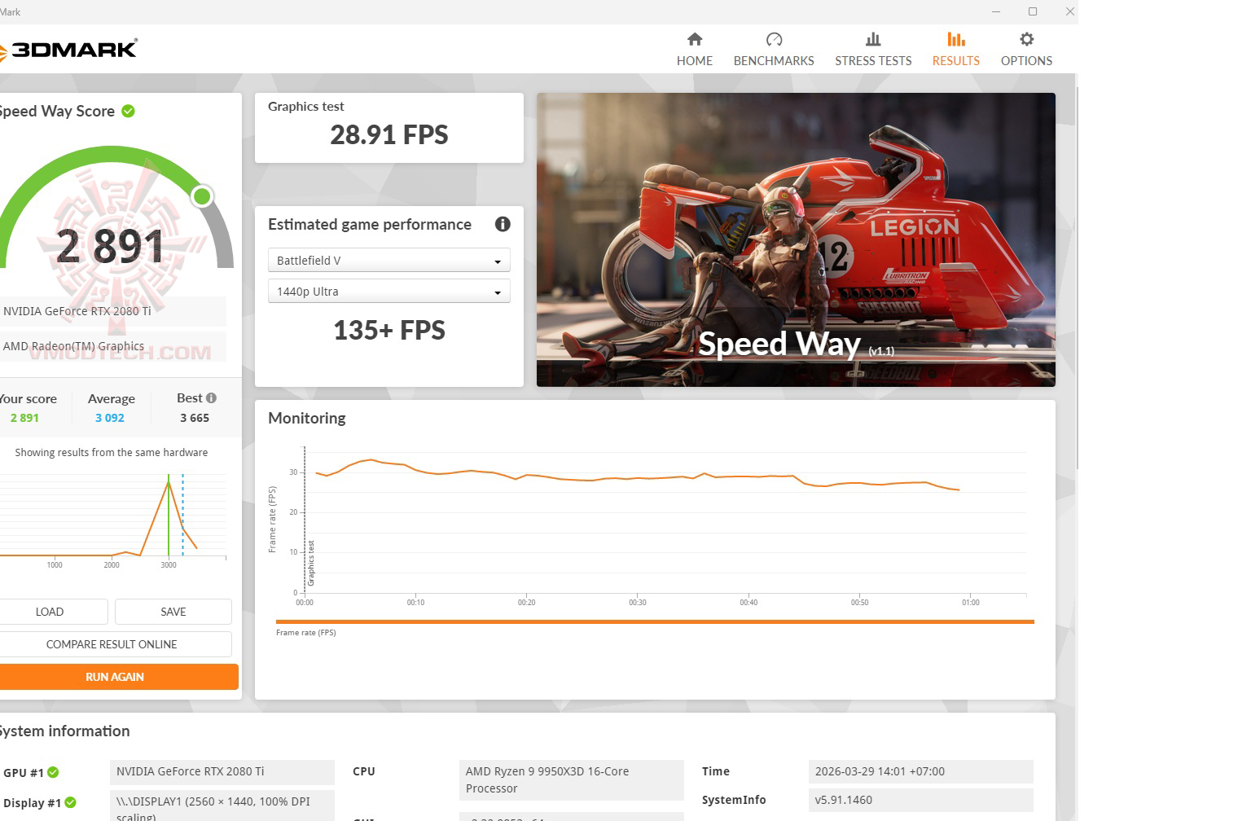Open the STRESS TESTS tab
The height and width of the screenshot is (821, 1251).
tap(873, 50)
